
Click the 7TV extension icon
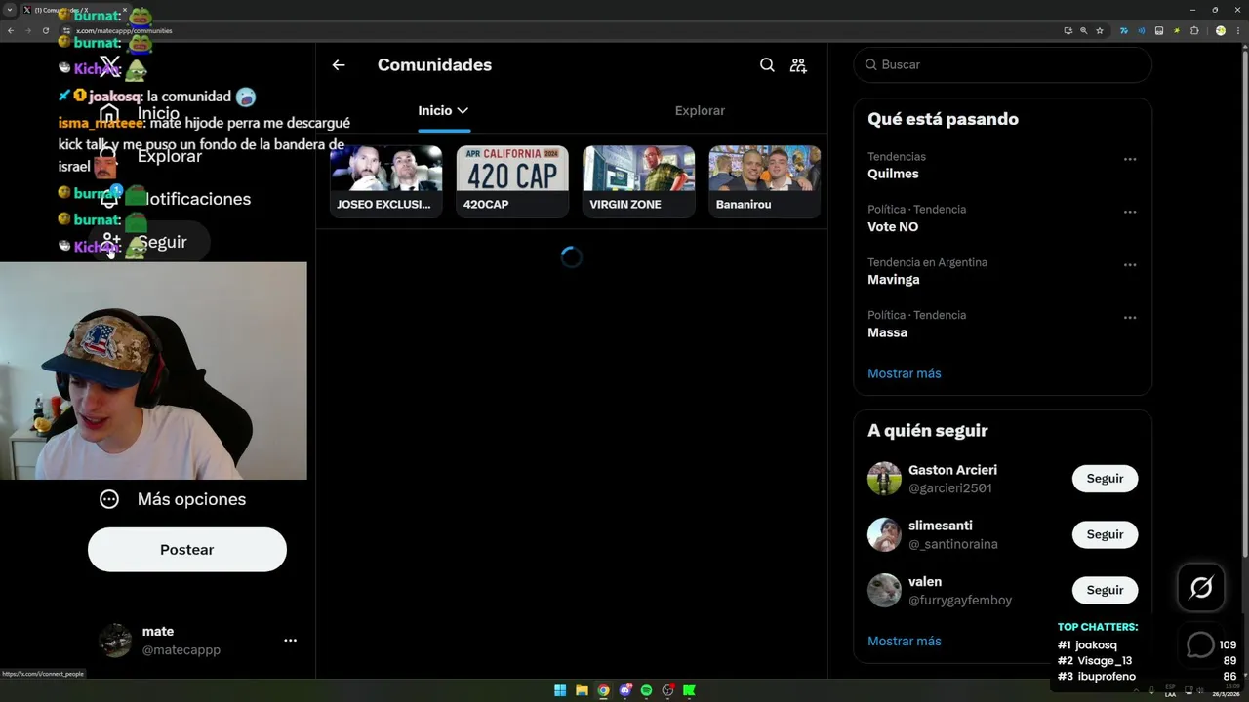[1123, 30]
